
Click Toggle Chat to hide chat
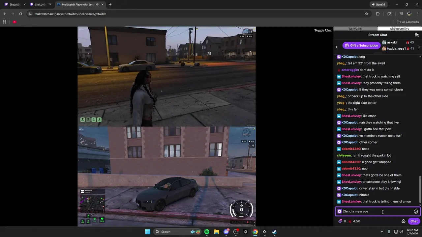(323, 30)
